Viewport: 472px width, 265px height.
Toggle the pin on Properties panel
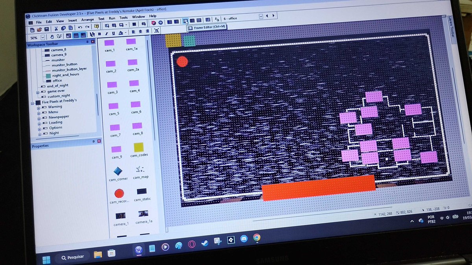[x=93, y=141]
